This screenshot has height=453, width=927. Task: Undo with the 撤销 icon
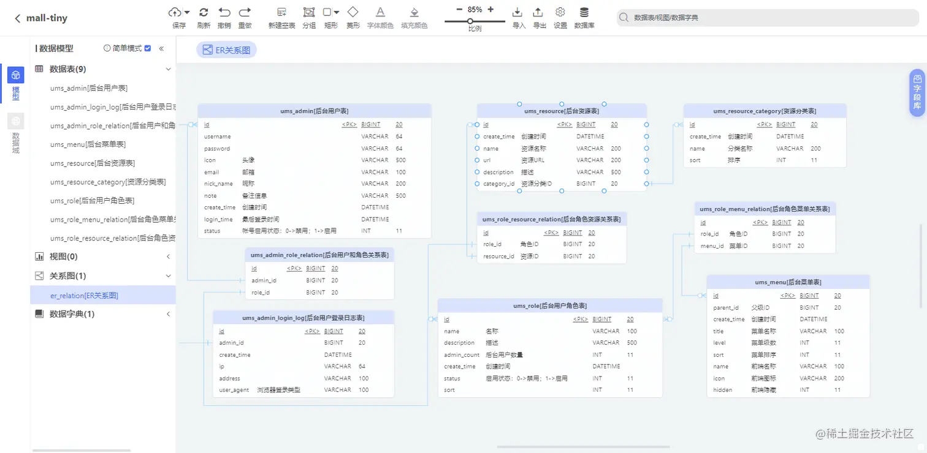[x=224, y=12]
